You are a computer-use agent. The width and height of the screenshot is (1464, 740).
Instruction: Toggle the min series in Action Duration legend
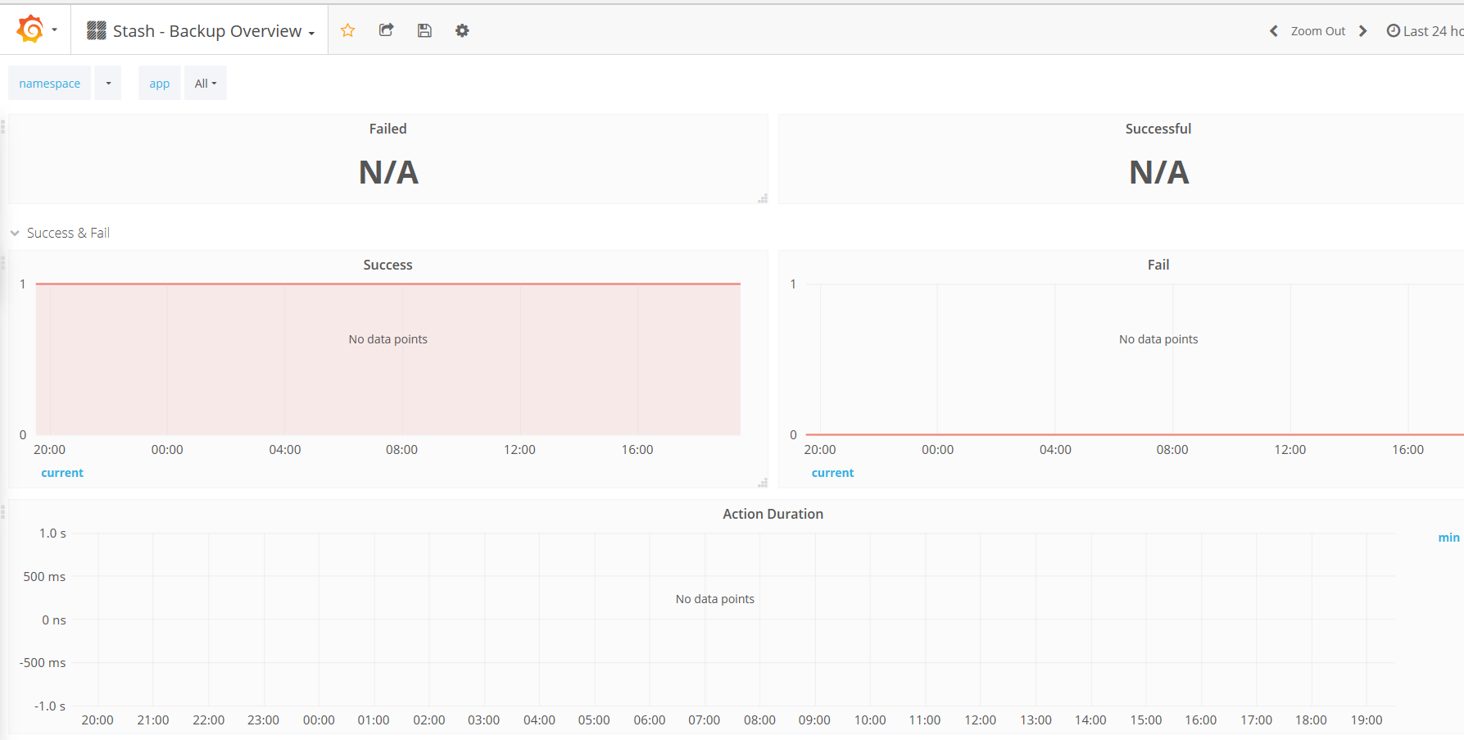(1448, 537)
